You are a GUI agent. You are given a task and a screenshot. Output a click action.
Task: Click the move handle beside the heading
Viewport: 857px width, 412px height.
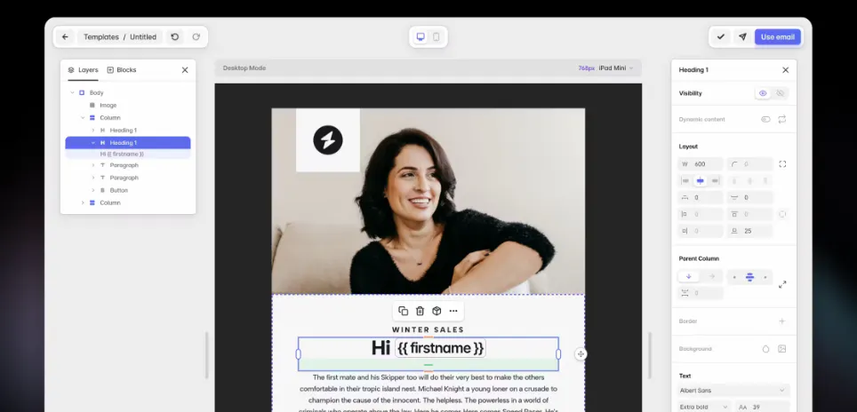click(x=581, y=354)
